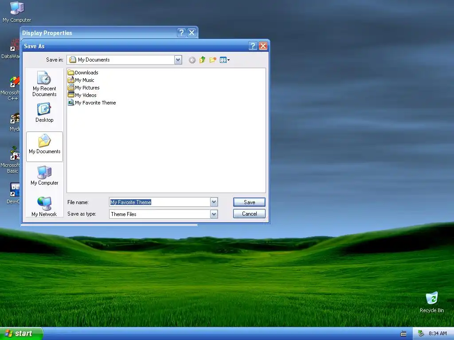Click the Save As help button
Screen dimensions: 454x340
(x=253, y=46)
